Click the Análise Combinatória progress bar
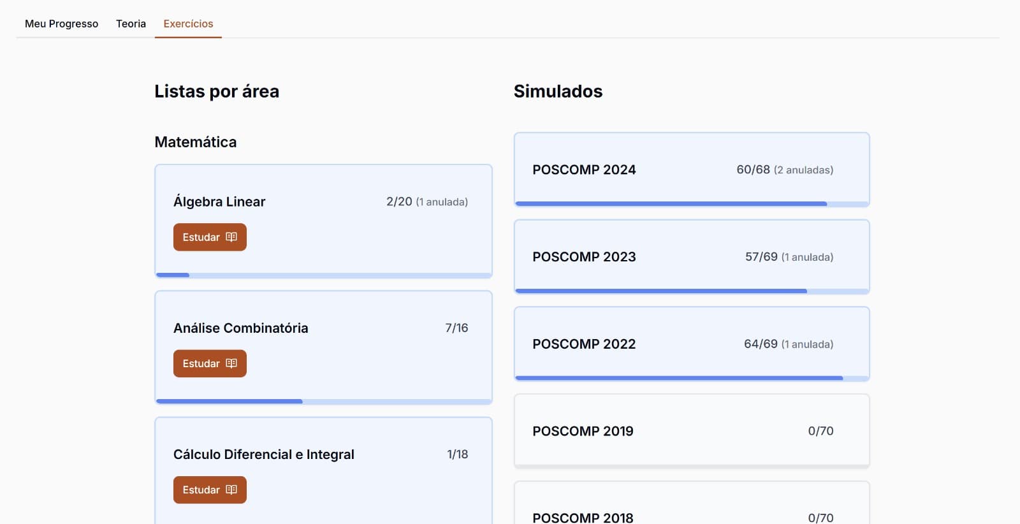1020x524 pixels. click(323, 402)
